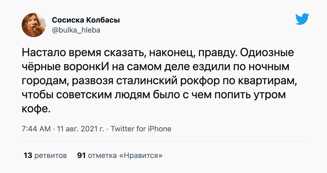Viewport: 327px width, 173px height.
Task: Show the 91 отметка «Нравится» list
Action: [x=120, y=155]
